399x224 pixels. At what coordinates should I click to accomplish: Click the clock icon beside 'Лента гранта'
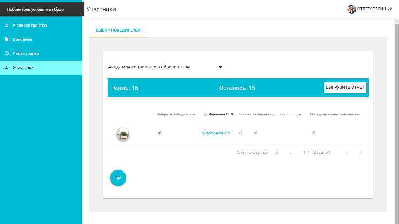7,54
